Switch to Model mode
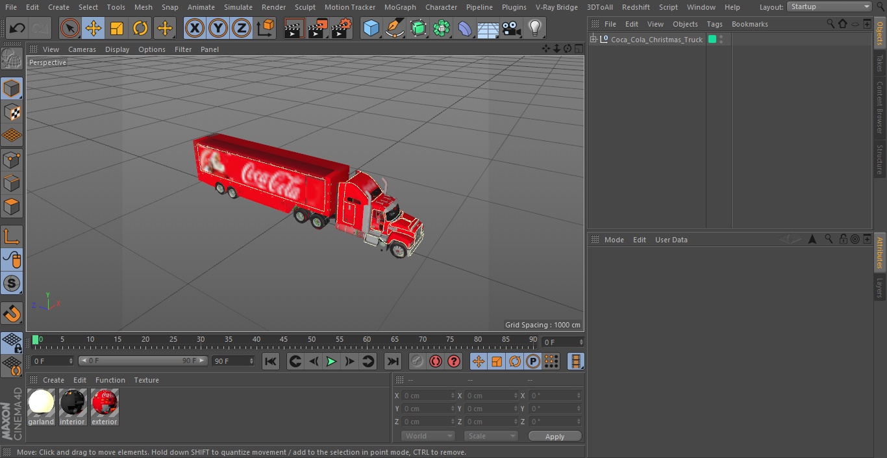 click(12, 88)
